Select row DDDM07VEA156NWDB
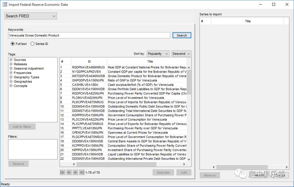This screenshot has width=294, height=187. 123,111
